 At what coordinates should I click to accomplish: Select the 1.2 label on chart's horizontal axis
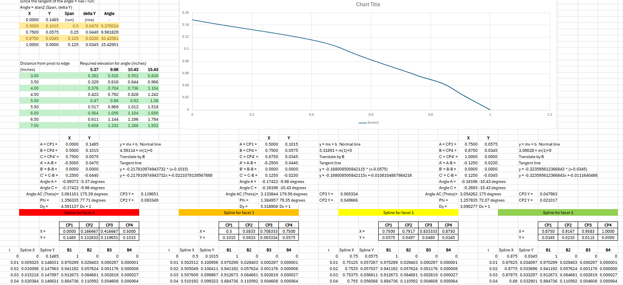(x=549, y=114)
